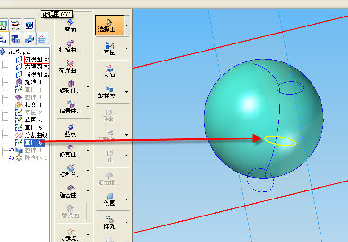Select 草图 2 in feature tree
Screen dimensions: 348x242
(33, 112)
